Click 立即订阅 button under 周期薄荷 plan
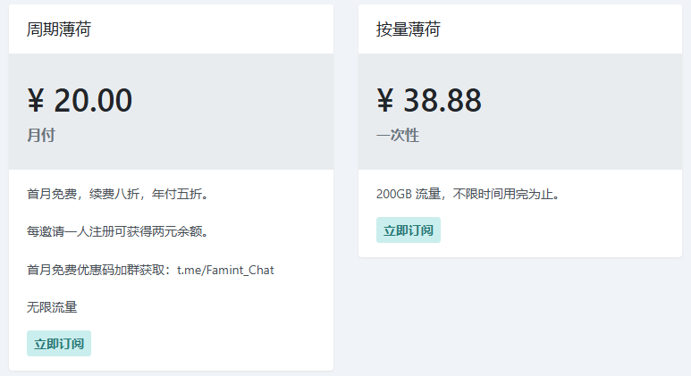 tap(59, 344)
